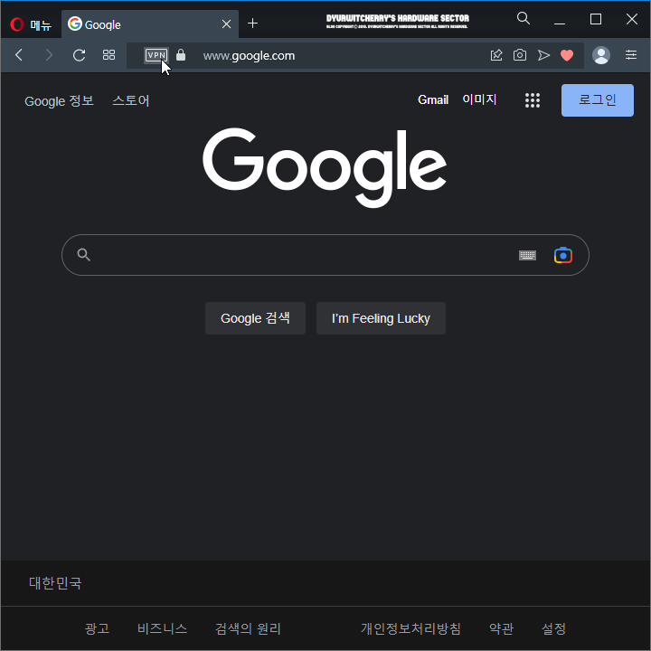Open the Pinboards edit icon
This screenshot has width=651, height=651.
tap(496, 55)
